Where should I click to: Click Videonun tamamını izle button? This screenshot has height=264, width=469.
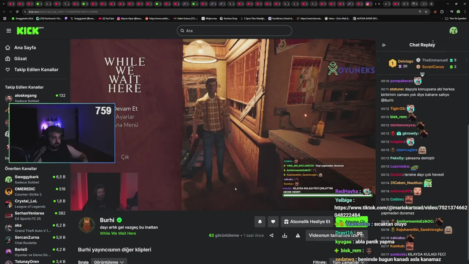pyautogui.click(x=337, y=235)
